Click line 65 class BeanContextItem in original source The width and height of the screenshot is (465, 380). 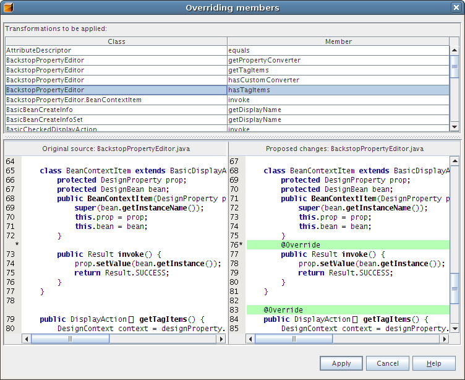pos(133,171)
